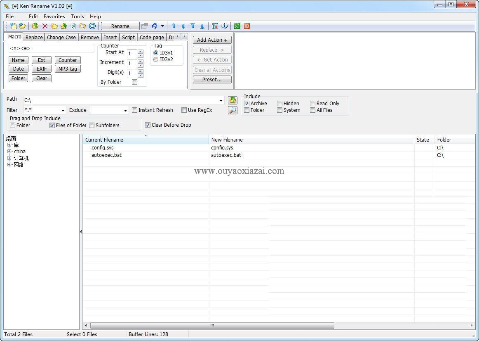Expand the china tree node
479x341 pixels.
(x=9, y=152)
